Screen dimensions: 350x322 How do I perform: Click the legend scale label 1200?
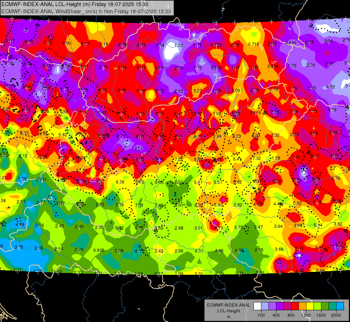click(x=306, y=315)
